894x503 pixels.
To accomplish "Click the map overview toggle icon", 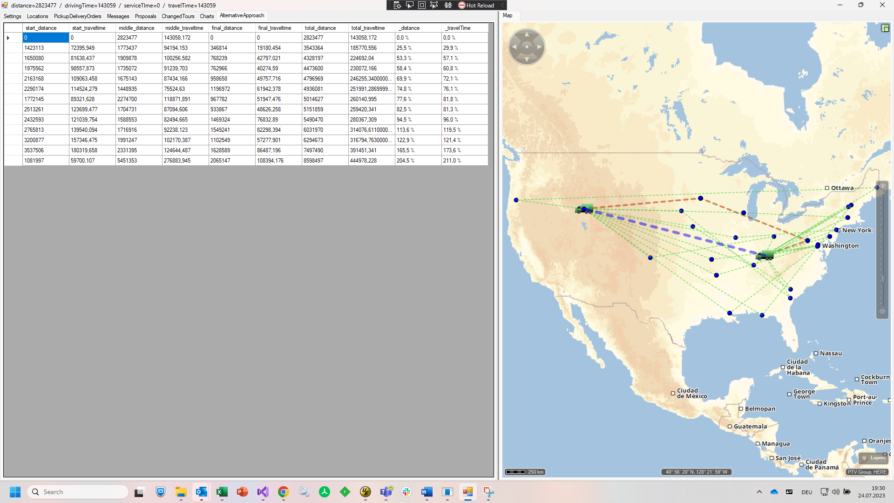I will click(x=885, y=28).
